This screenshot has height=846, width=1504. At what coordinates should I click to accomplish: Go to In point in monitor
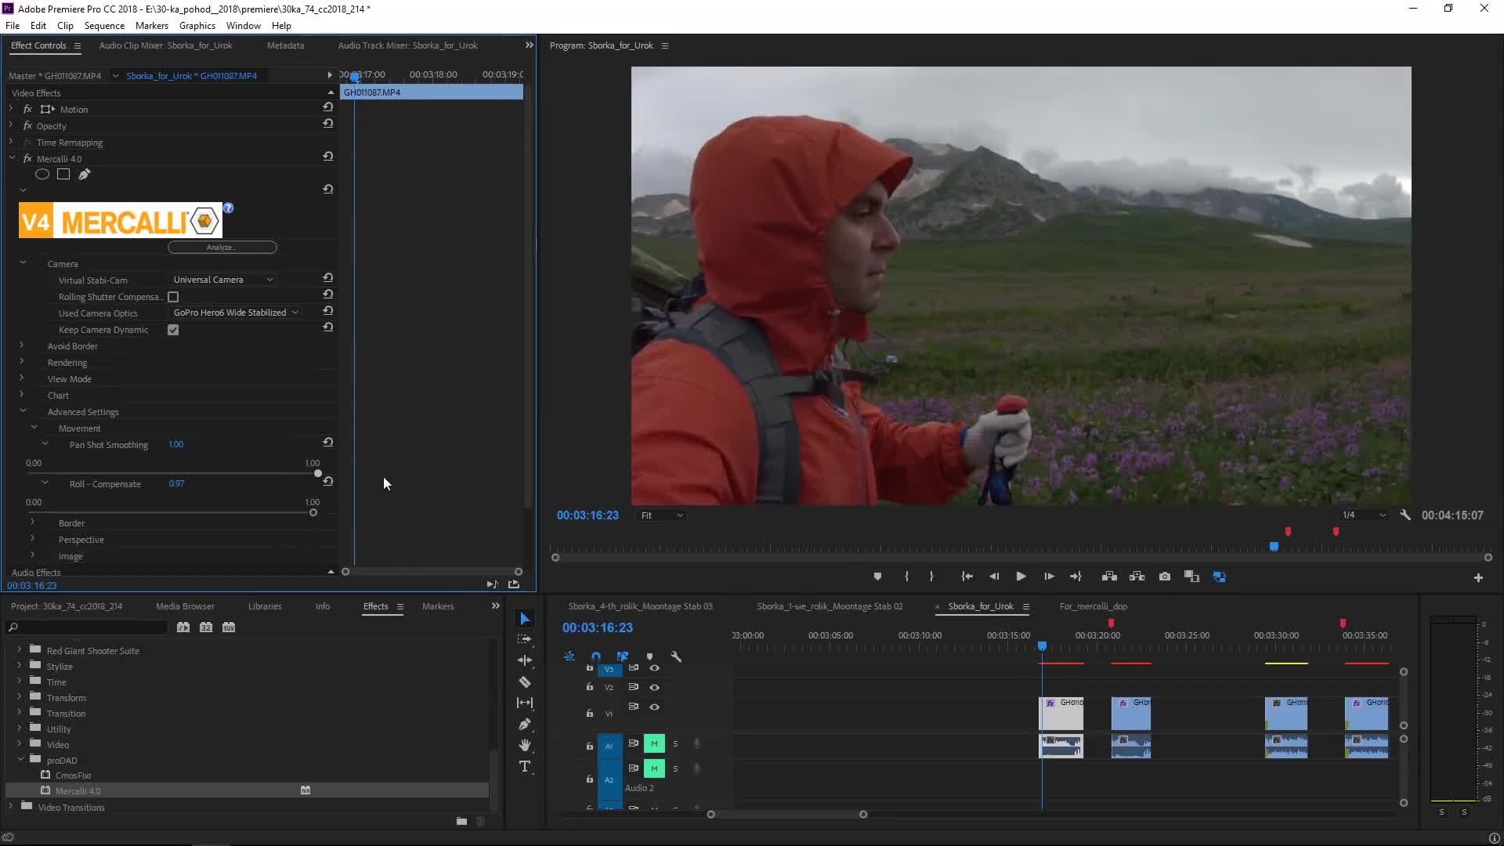click(967, 577)
